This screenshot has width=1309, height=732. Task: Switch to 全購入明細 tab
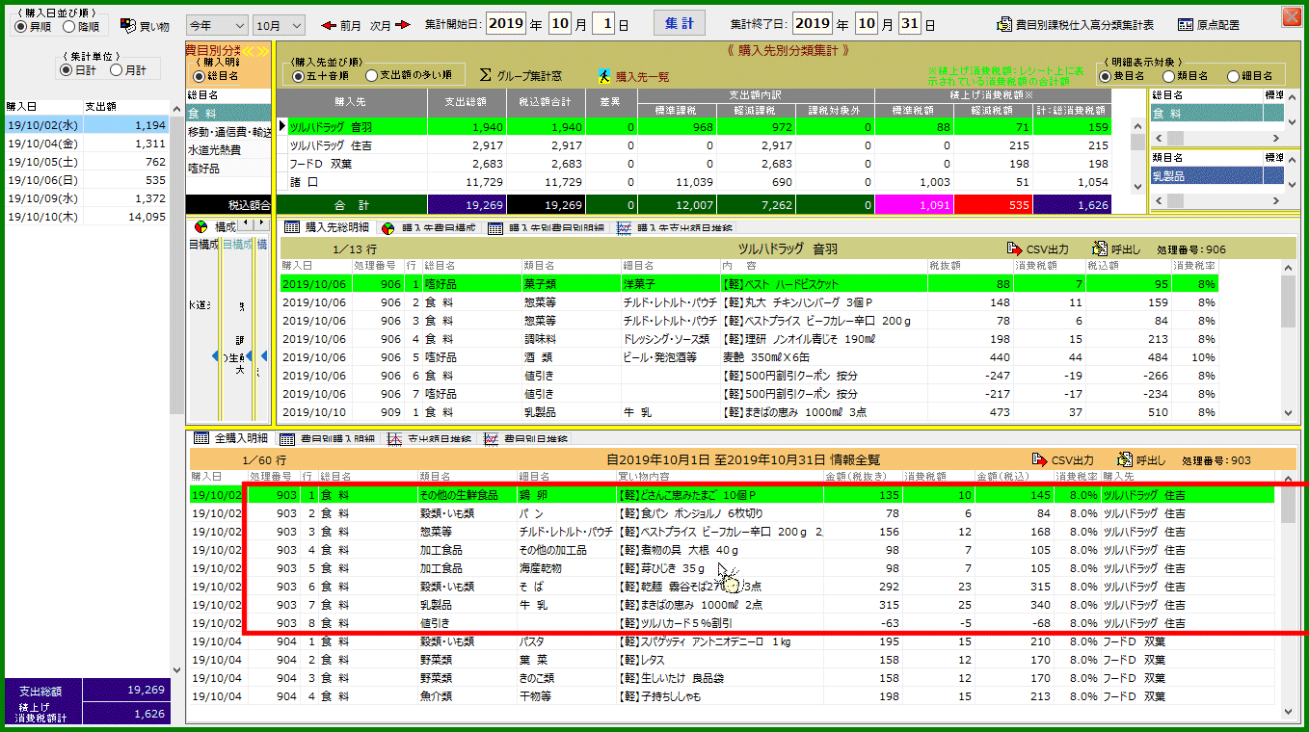231,438
